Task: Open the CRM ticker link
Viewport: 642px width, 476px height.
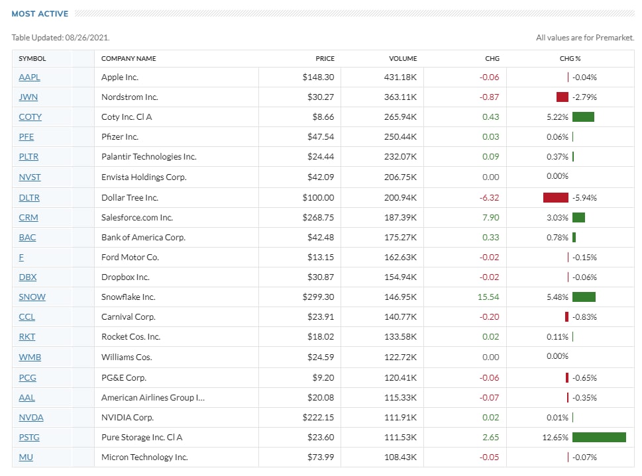Action: [x=28, y=217]
